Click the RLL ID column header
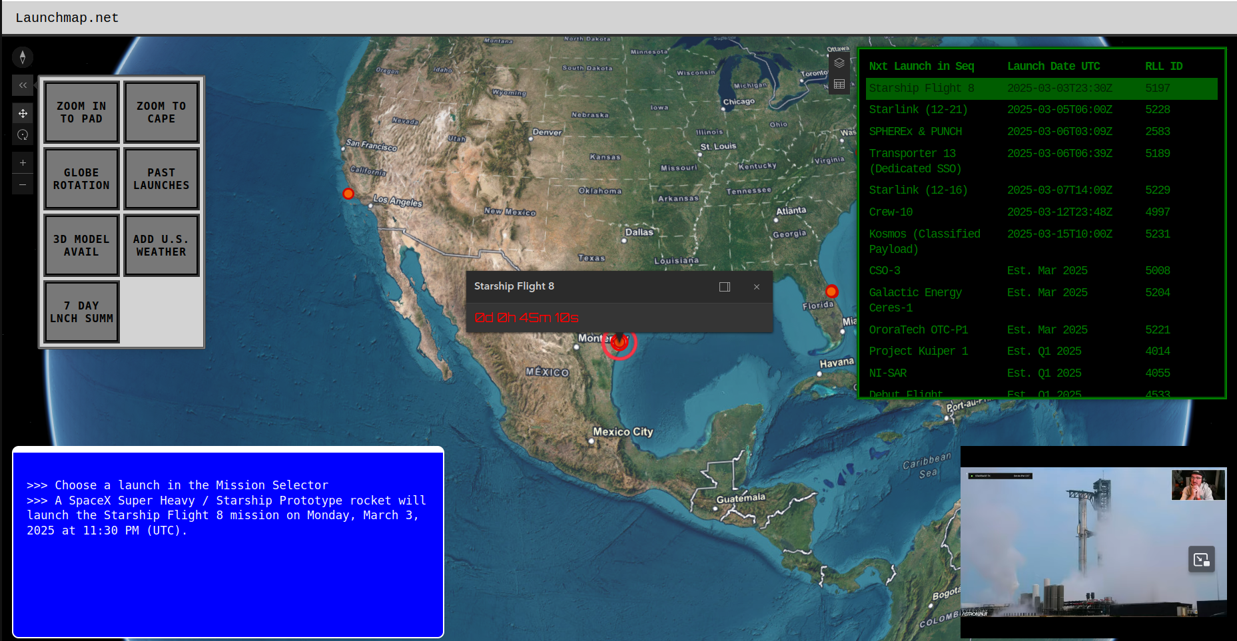The width and height of the screenshot is (1237, 641). 1164,67
